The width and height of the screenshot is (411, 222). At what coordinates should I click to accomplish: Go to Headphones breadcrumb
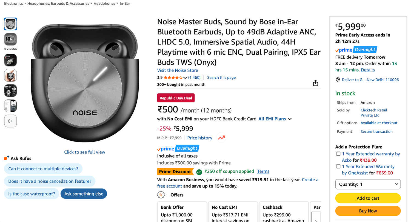click(x=104, y=4)
